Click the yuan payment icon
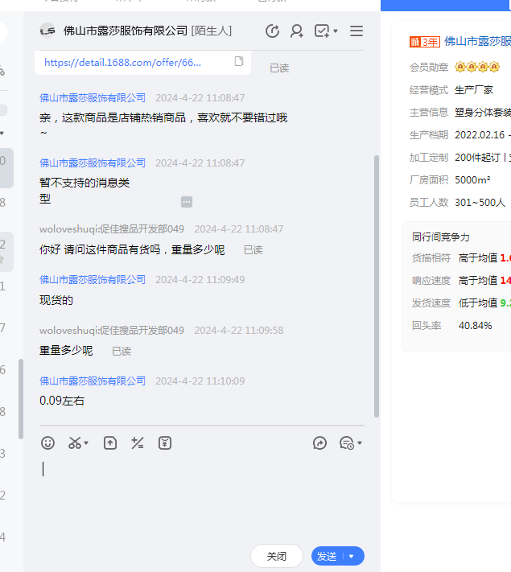The width and height of the screenshot is (511, 572). pyautogui.click(x=165, y=442)
